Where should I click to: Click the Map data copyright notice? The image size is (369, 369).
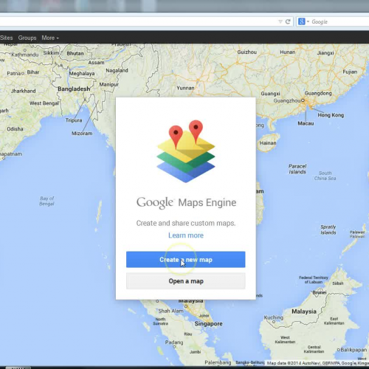pos(318,363)
